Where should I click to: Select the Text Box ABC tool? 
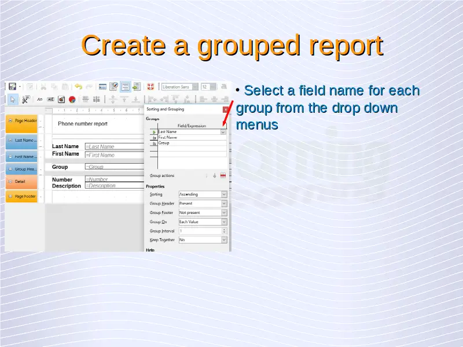[51, 99]
